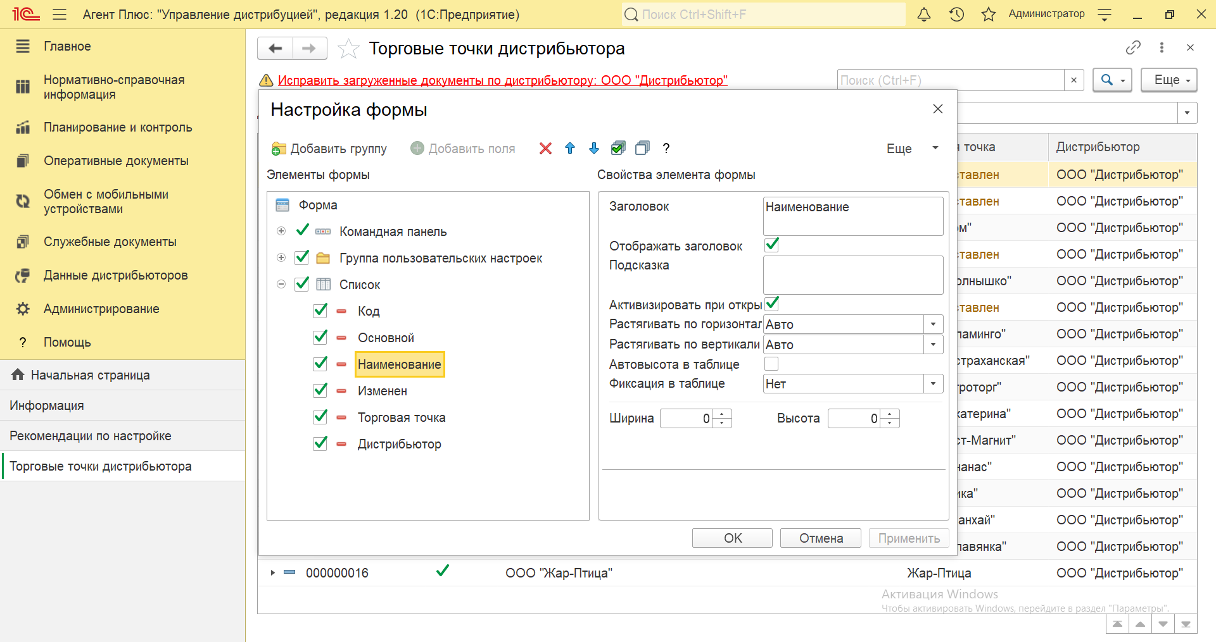The height and width of the screenshot is (642, 1216).
Task: Toggle Наименование field checkbox
Action: [320, 364]
